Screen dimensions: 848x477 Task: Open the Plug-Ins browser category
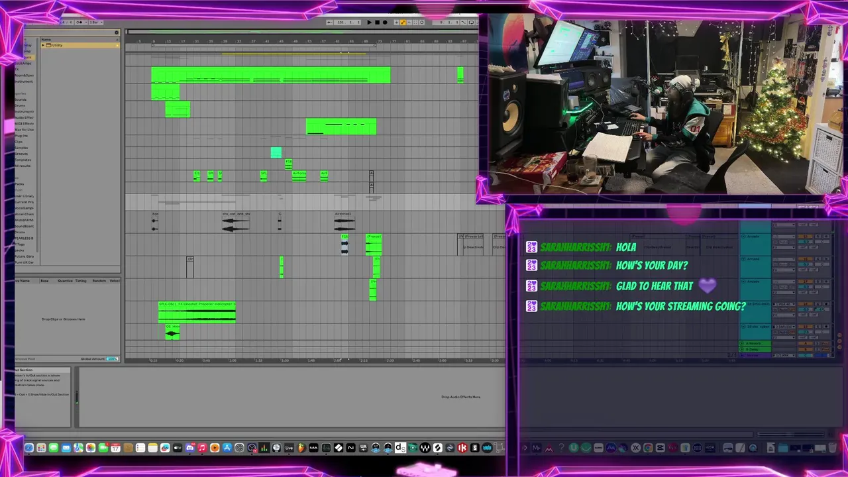[22, 135]
